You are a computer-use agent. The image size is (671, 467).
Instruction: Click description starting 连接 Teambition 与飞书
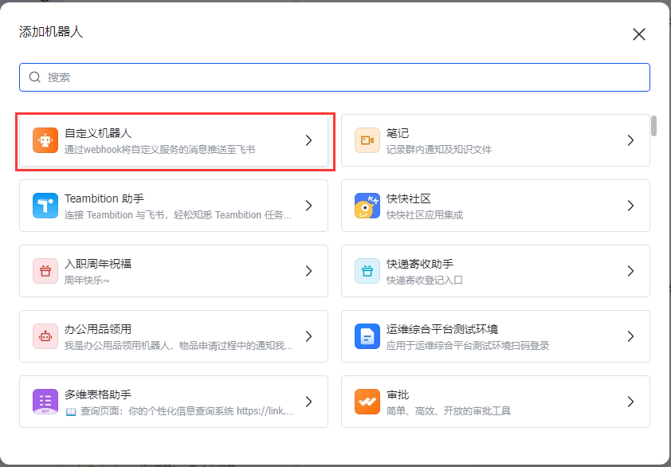[178, 215]
